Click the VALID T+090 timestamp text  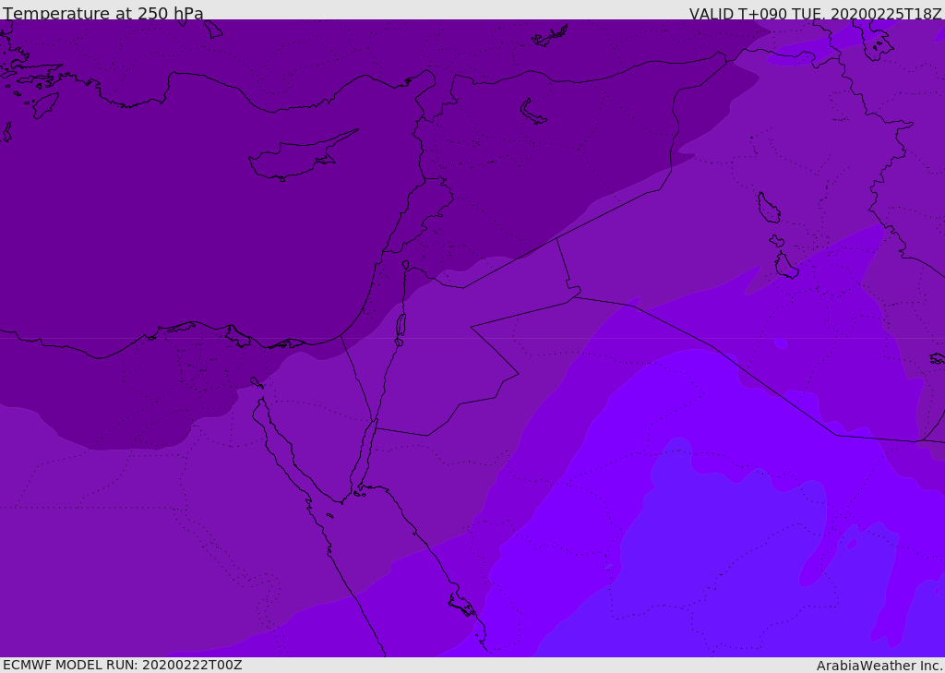(x=815, y=14)
